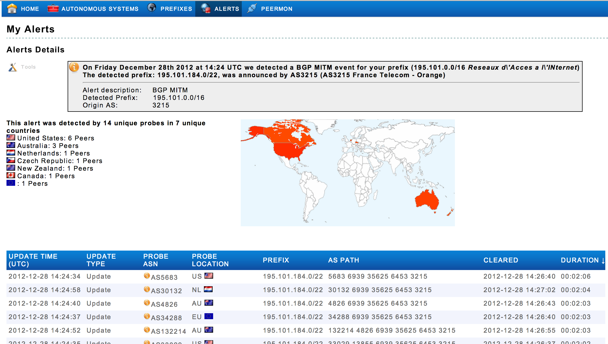Click the Home house icon
Screen dimensions: 608x344
[12, 9]
